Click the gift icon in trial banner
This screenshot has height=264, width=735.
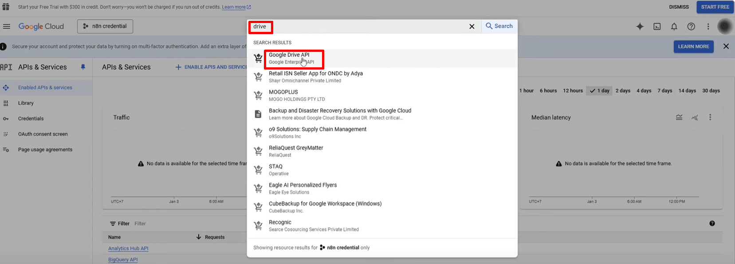[x=6, y=7]
